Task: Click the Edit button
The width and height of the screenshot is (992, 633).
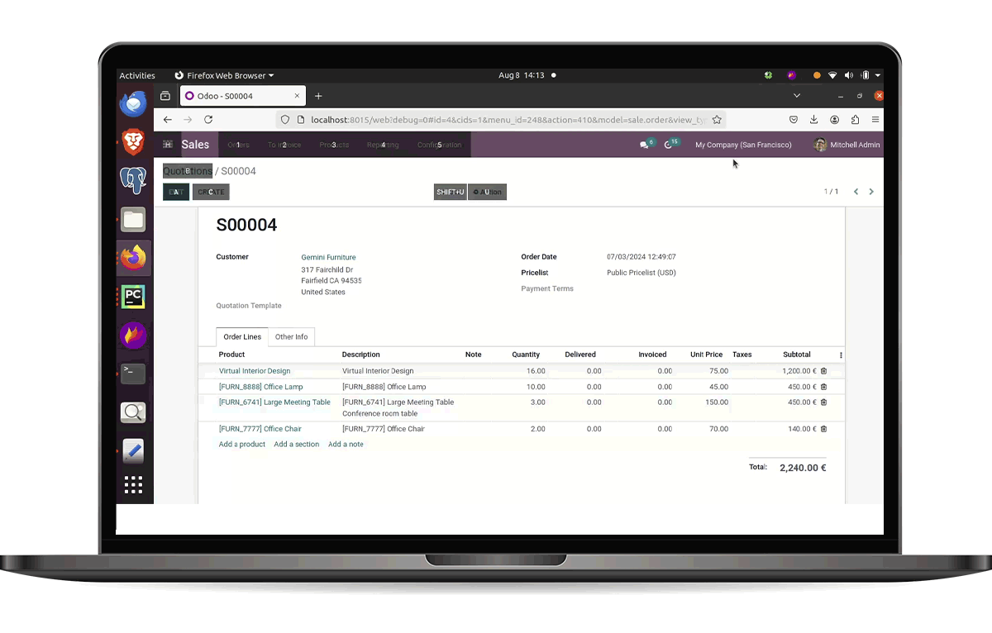Action: (x=176, y=192)
